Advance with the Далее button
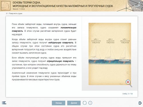 click(x=74, y=103)
